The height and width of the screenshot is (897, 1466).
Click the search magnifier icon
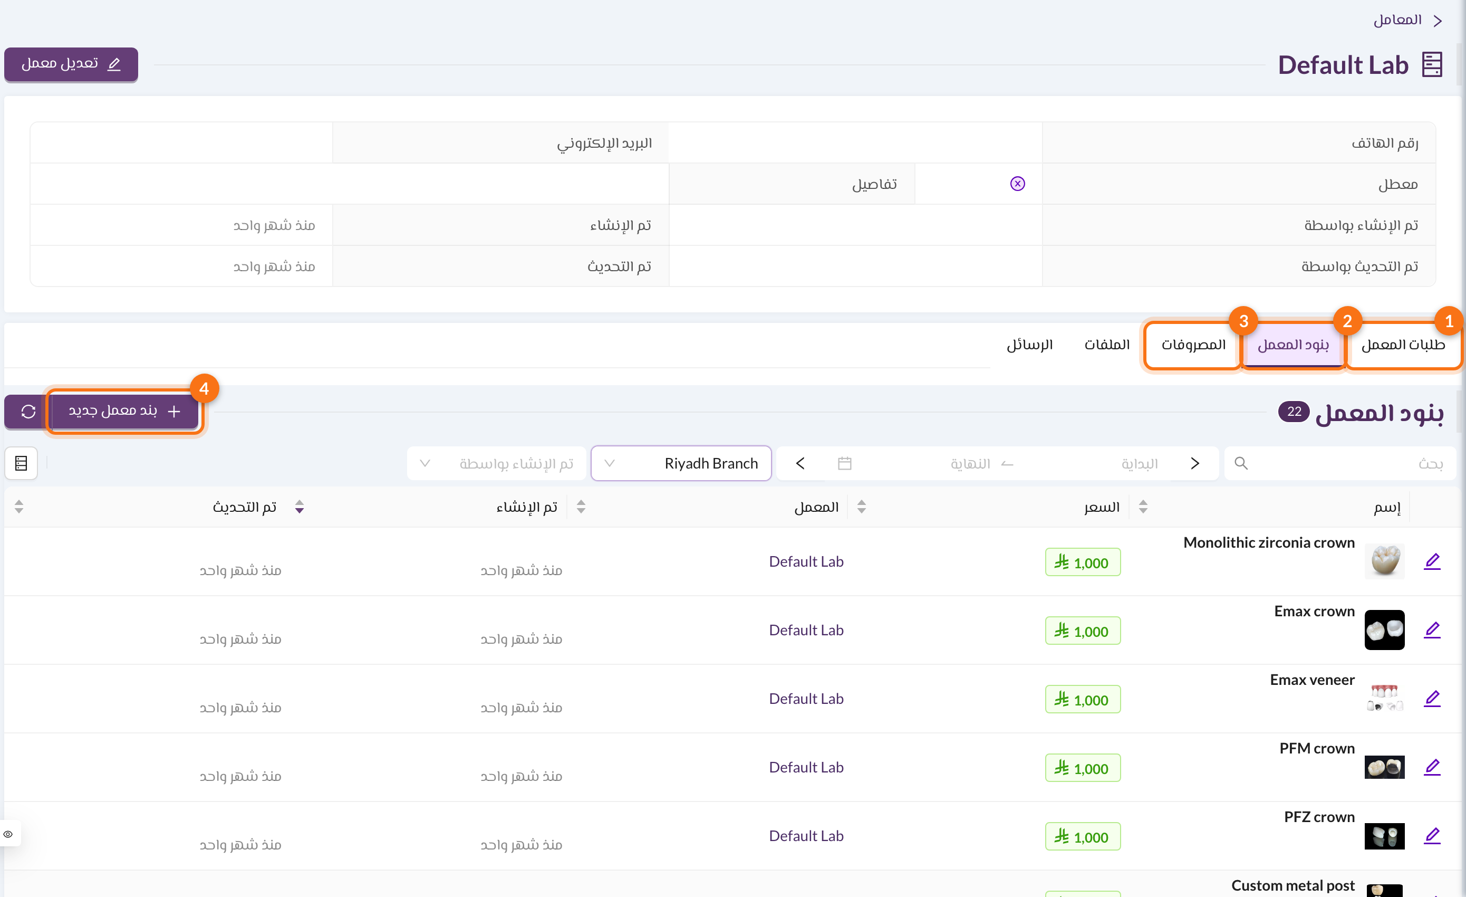click(1240, 463)
